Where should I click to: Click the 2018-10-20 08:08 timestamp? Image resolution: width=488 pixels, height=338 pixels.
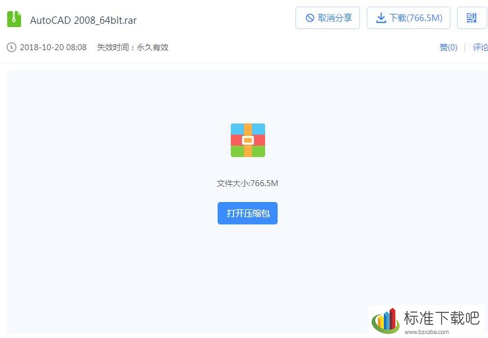click(x=53, y=48)
